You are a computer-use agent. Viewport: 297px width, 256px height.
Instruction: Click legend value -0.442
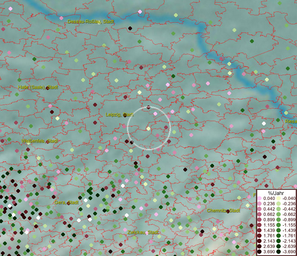coord(289,209)
